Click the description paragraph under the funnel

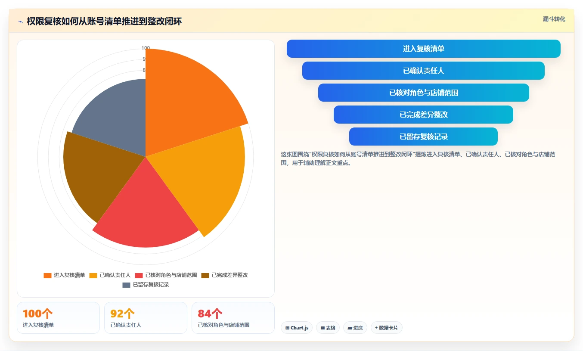click(424, 158)
